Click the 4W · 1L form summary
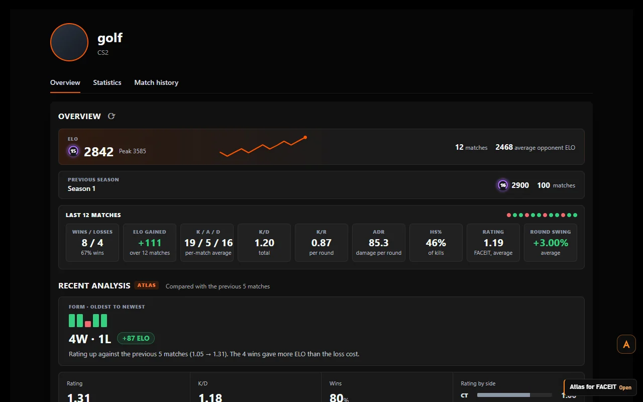 [90, 339]
